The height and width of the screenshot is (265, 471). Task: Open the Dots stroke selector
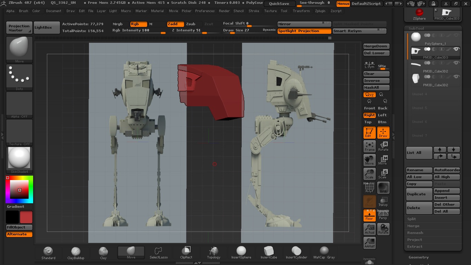[19, 77]
